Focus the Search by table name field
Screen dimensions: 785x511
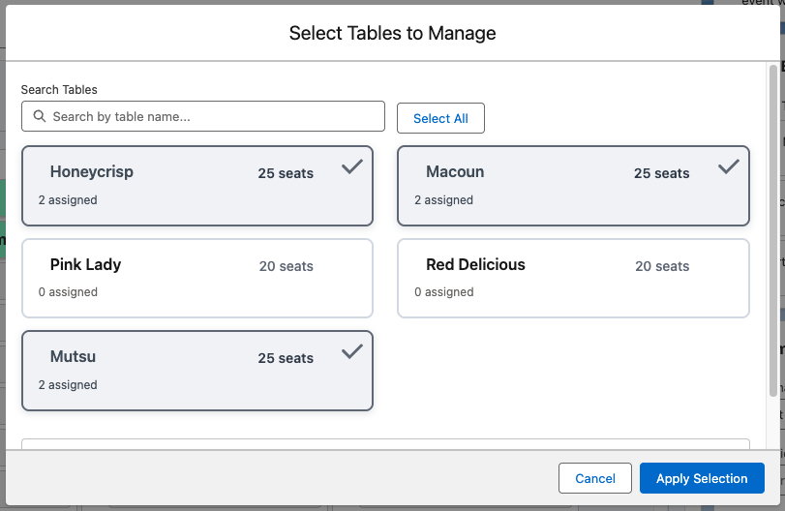pyautogui.click(x=213, y=116)
